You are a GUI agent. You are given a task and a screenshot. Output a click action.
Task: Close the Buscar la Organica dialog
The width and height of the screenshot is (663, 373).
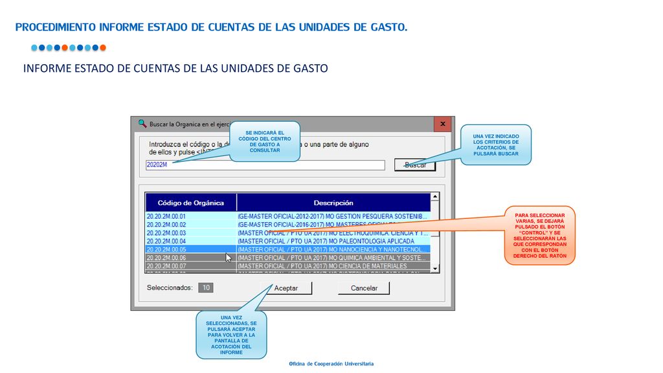(x=443, y=124)
